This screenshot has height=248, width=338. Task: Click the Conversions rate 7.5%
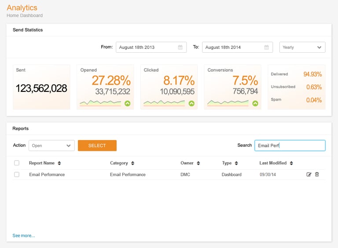tap(245, 80)
